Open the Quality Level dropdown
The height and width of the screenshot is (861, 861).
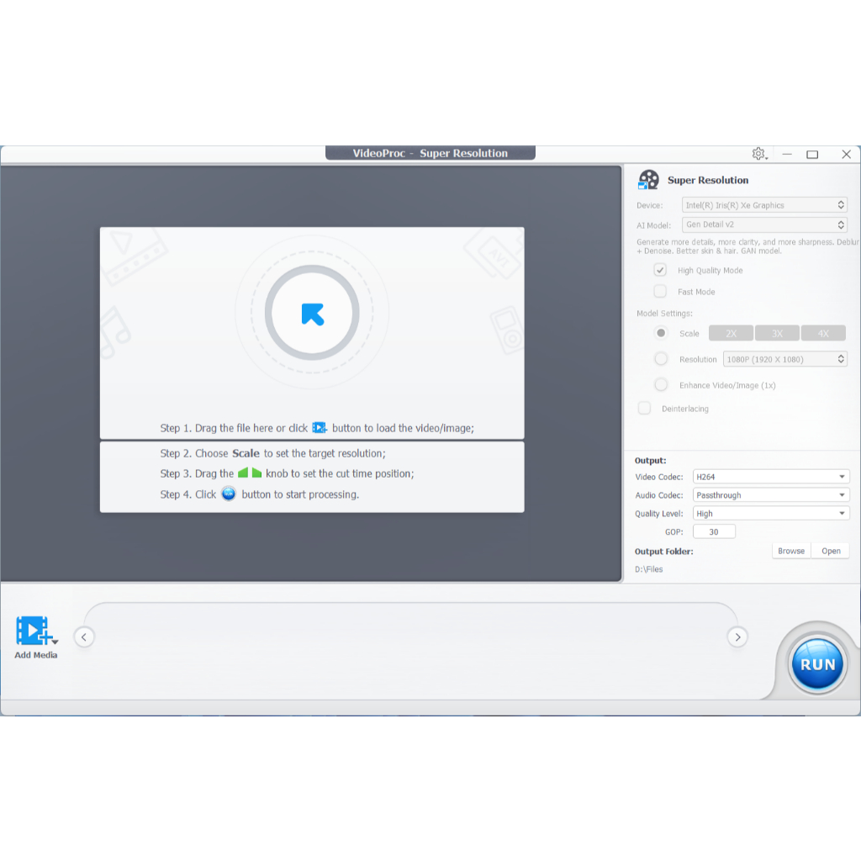[x=770, y=514]
